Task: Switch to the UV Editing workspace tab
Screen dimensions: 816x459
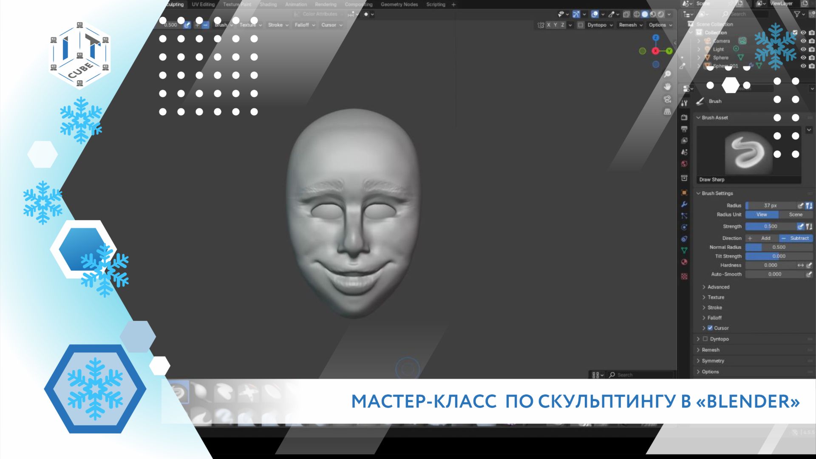Action: click(203, 4)
